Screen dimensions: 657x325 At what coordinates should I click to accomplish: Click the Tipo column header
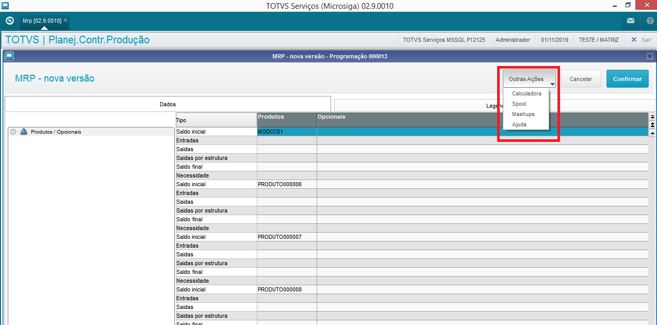coord(216,120)
